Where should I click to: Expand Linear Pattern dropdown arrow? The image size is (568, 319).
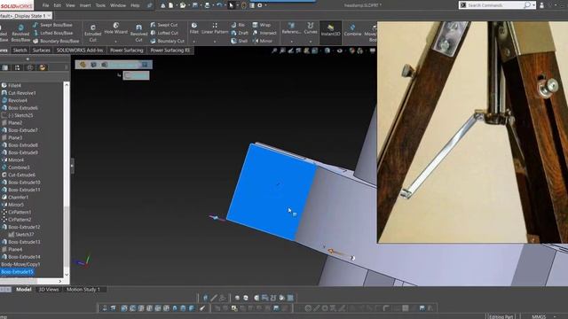click(x=215, y=42)
